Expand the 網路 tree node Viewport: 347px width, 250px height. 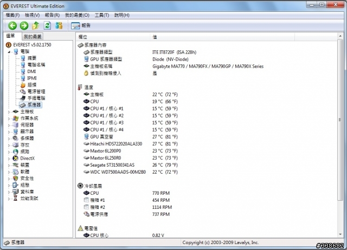coord(9,152)
